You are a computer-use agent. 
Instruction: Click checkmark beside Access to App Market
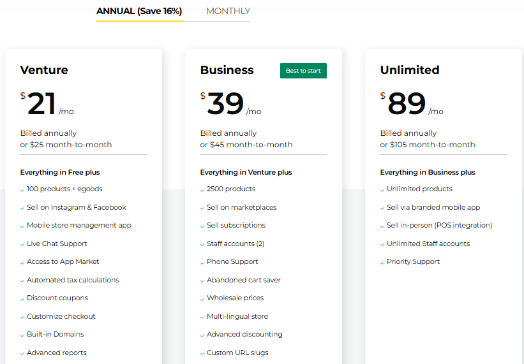[x=22, y=263]
